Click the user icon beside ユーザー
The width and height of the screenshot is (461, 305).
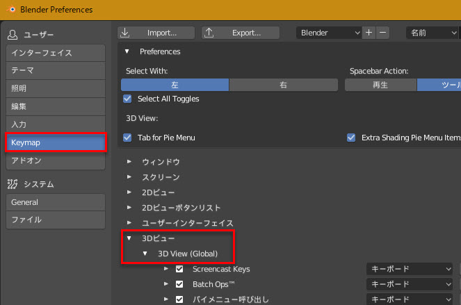tap(13, 35)
